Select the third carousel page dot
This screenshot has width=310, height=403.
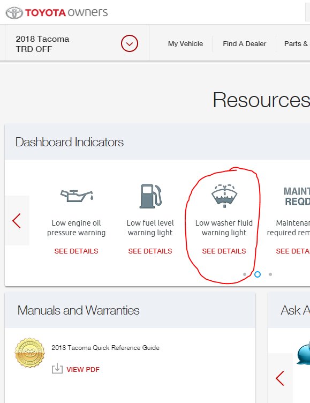[x=270, y=274]
